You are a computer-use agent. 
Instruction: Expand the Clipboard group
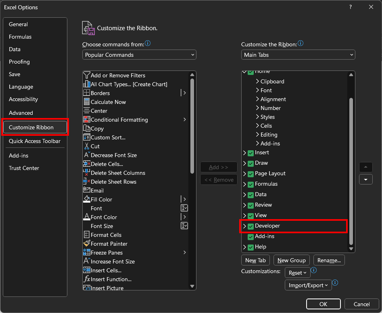(x=257, y=81)
